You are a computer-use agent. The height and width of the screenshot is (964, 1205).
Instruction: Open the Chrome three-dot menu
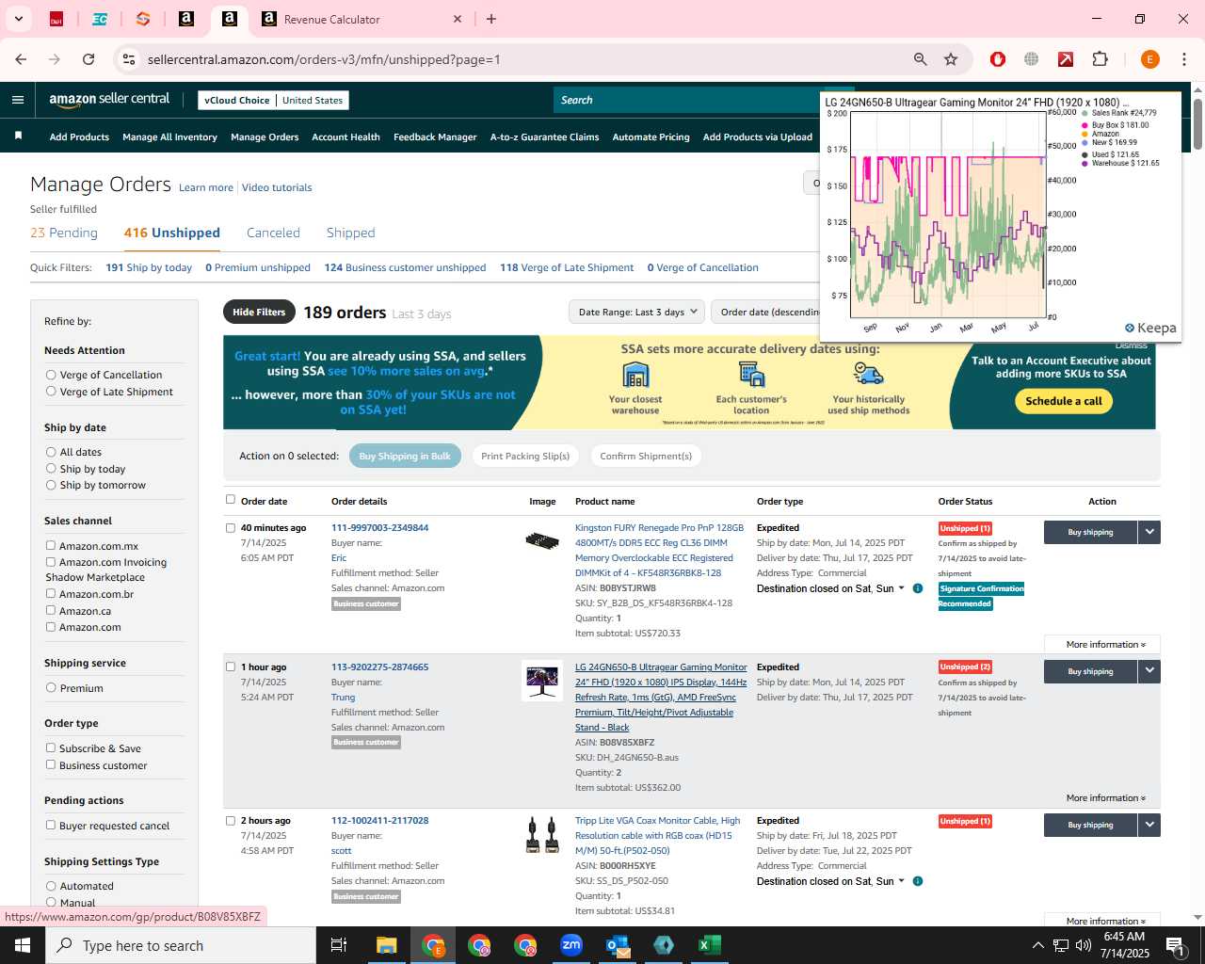click(1183, 59)
